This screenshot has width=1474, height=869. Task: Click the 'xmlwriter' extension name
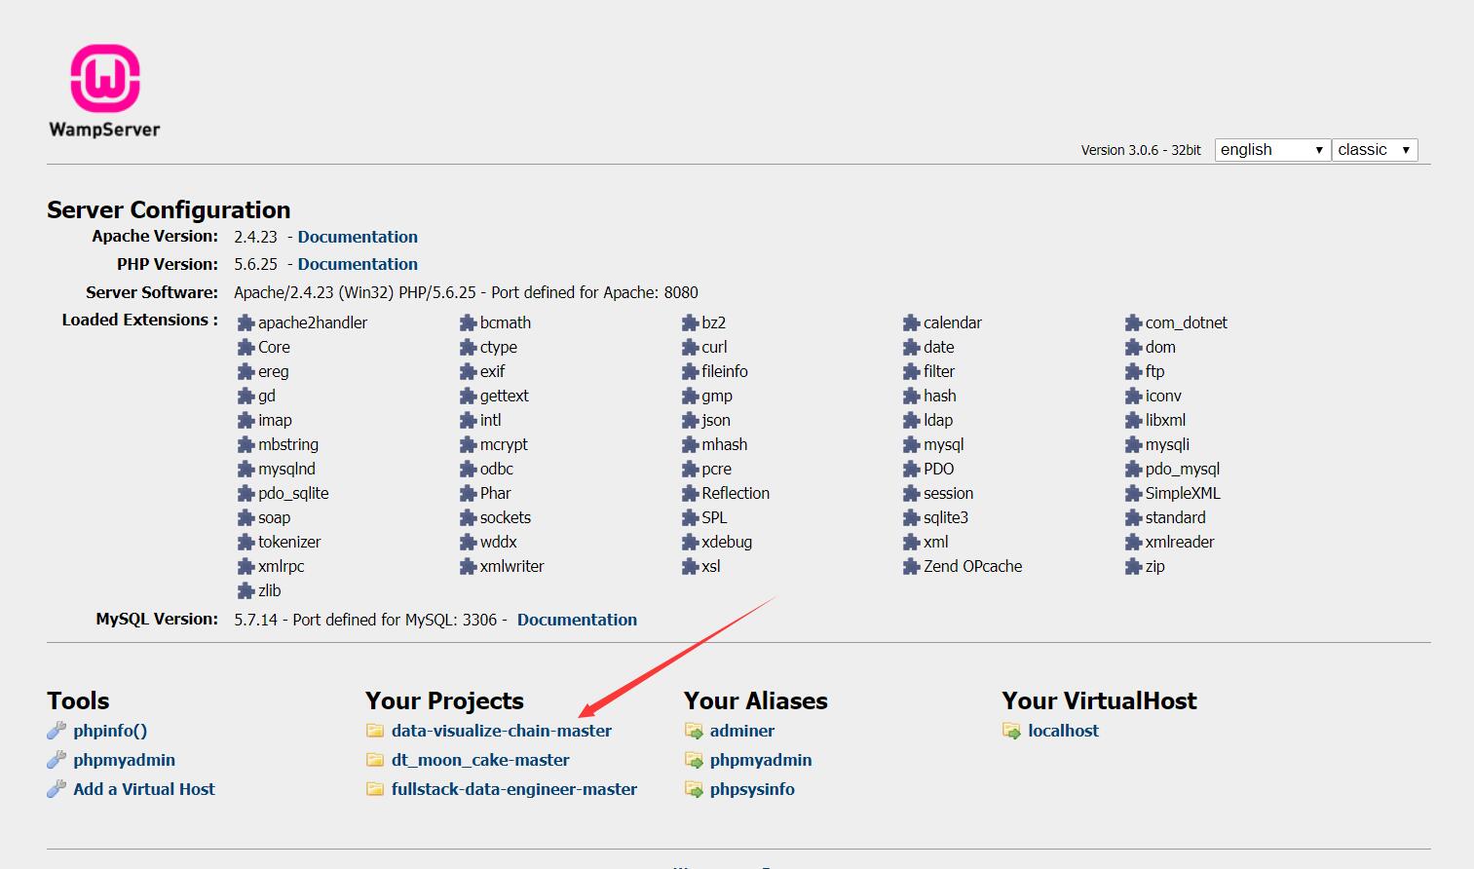click(512, 566)
